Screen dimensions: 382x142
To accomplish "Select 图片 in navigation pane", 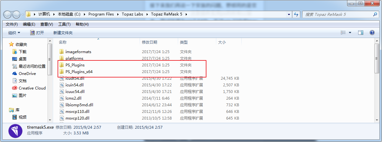I will [23, 95].
